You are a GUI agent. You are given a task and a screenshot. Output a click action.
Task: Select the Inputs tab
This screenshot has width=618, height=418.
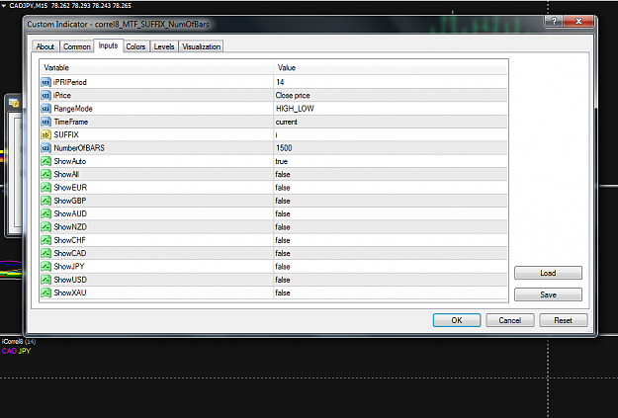[x=108, y=45]
